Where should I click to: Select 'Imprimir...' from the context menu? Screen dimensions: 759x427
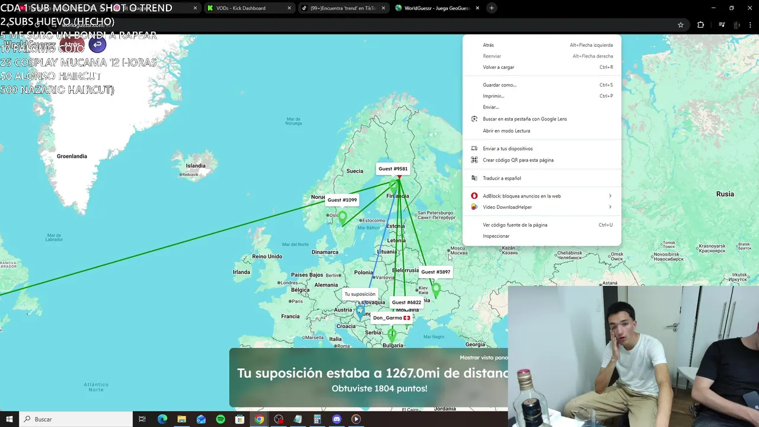541,96
